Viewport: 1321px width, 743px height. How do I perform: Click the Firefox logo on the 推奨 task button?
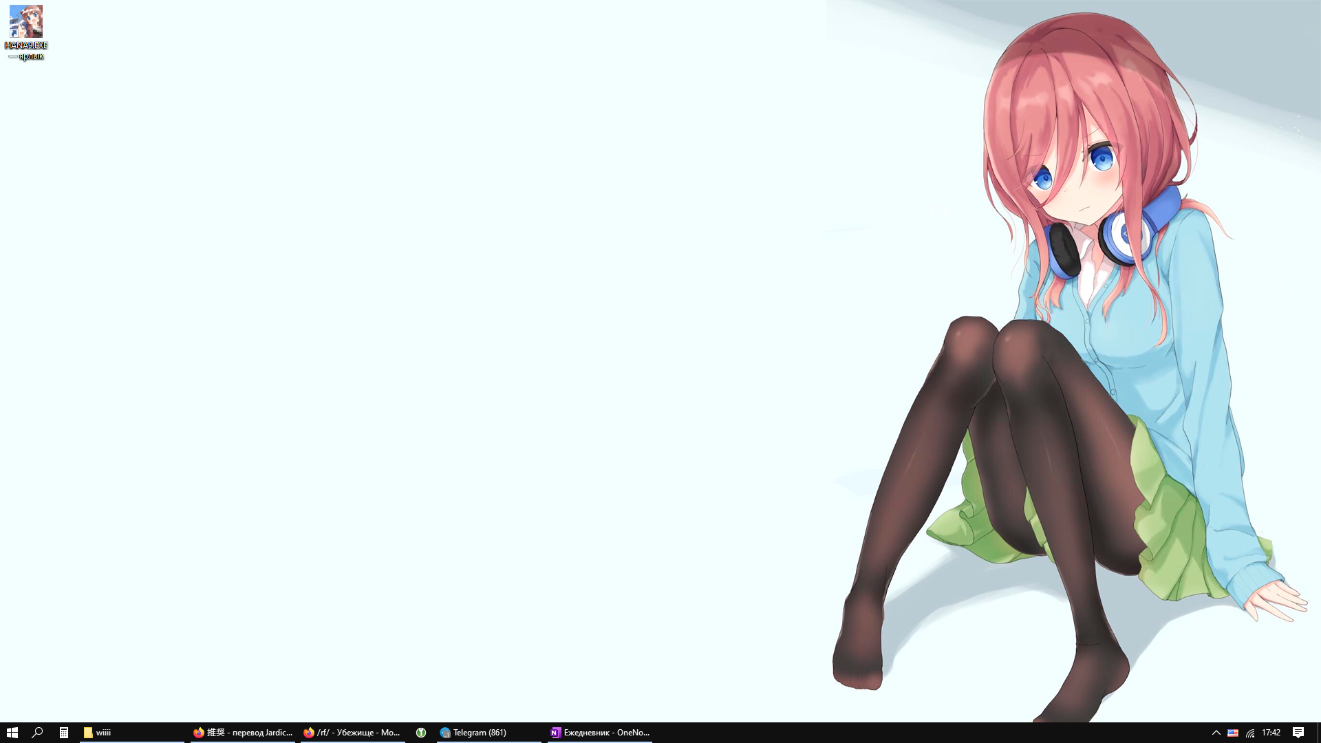(199, 733)
